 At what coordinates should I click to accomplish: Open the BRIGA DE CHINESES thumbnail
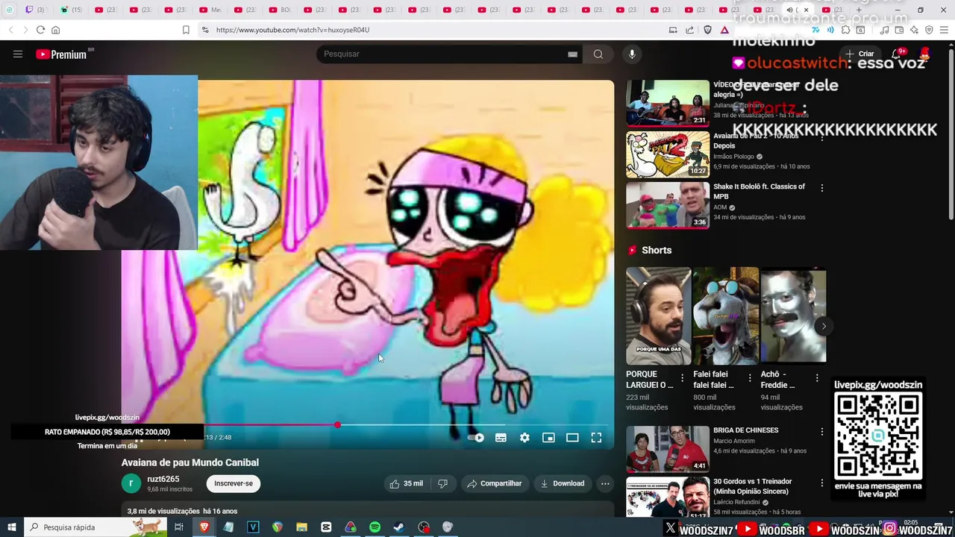pos(668,449)
